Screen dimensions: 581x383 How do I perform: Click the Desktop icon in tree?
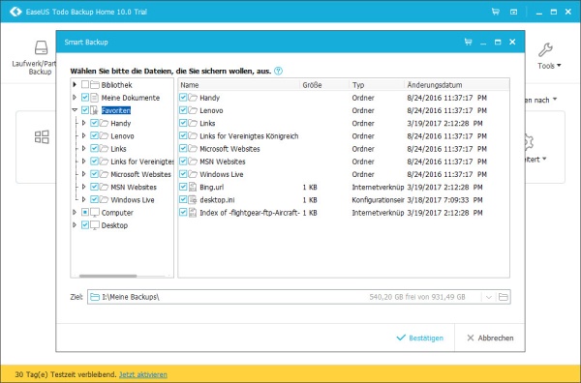[95, 225]
